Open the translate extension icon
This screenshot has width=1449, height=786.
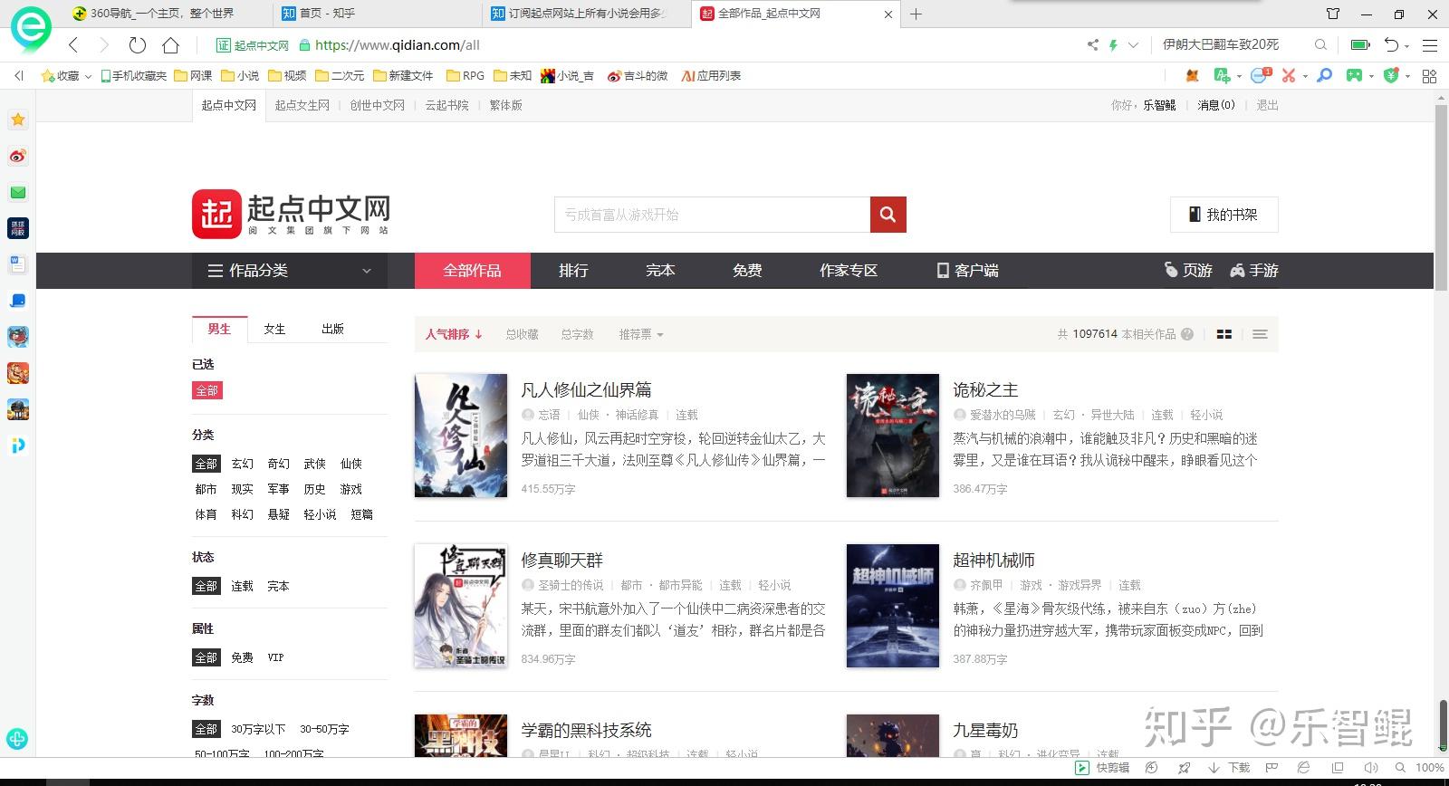tap(1222, 75)
